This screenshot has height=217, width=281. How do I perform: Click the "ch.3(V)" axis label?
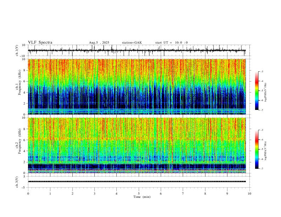point(17,182)
